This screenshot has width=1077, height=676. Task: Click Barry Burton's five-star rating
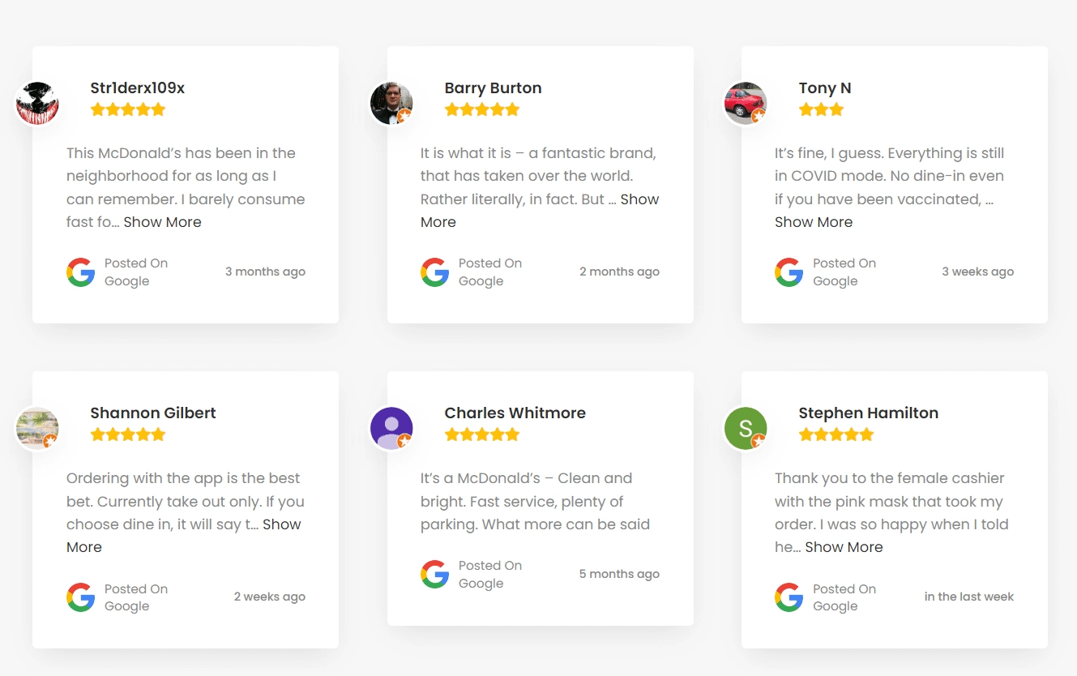pyautogui.click(x=482, y=109)
